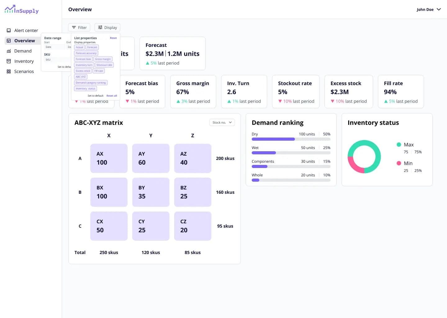
Task: Click Set to default in List properties
Action: (x=95, y=96)
